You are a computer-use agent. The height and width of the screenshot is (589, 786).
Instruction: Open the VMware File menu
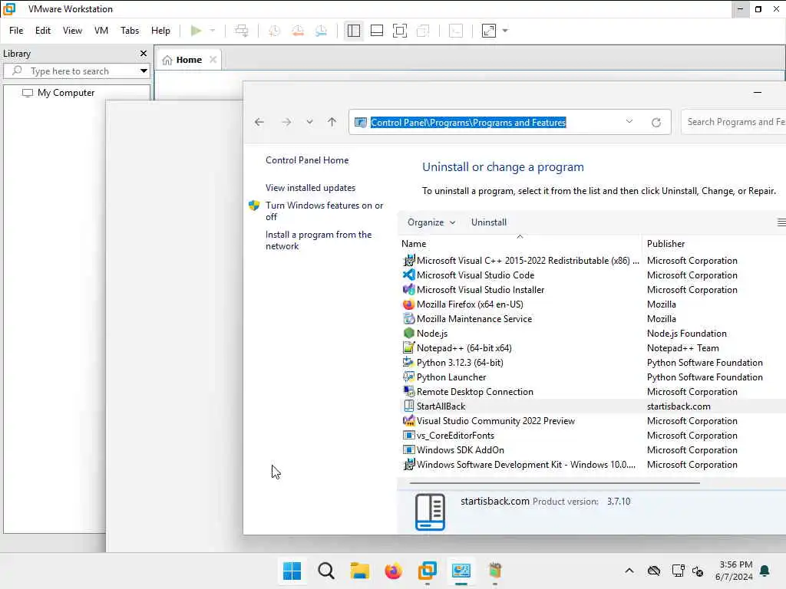click(x=16, y=31)
